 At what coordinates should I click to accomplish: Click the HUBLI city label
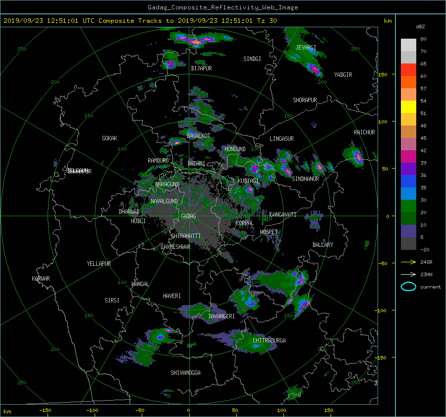click(138, 221)
